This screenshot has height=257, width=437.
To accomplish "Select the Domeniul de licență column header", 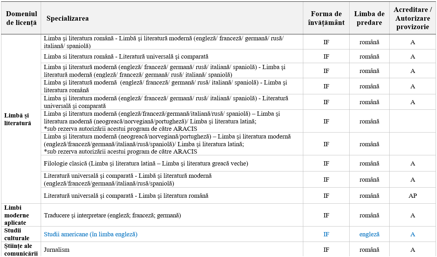I will pyautogui.click(x=21, y=18).
